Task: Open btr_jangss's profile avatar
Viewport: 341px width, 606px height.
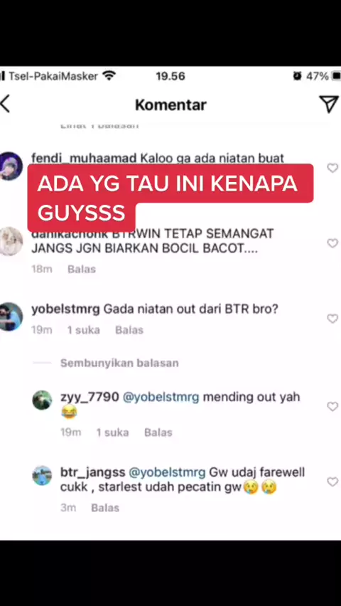Action: pos(42,475)
